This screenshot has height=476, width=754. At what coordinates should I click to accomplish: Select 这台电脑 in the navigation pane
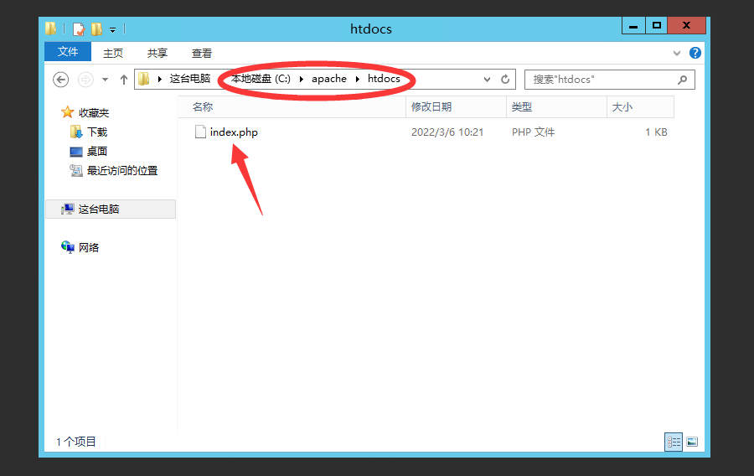(x=111, y=210)
